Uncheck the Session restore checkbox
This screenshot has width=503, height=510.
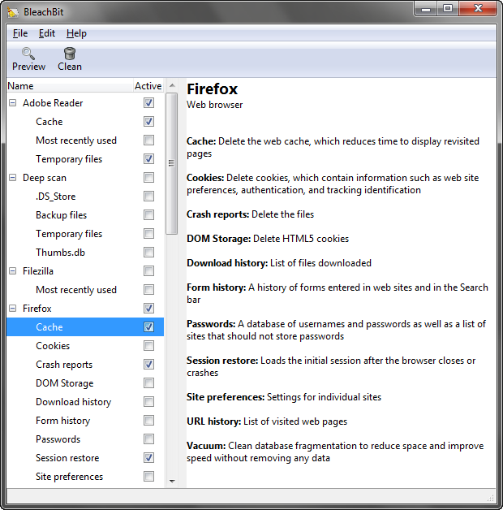coord(148,458)
